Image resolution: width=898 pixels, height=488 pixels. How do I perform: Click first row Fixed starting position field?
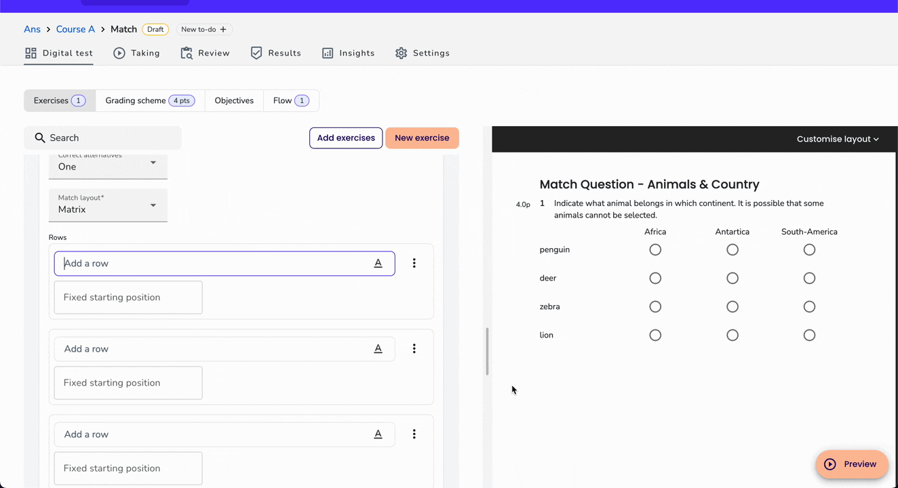[x=128, y=297]
